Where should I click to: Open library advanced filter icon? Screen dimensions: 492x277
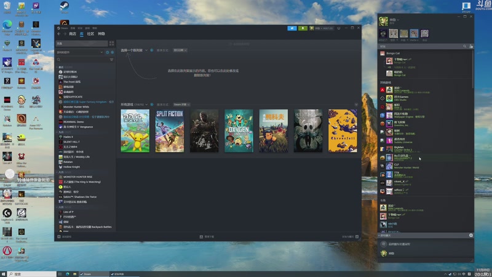coord(111,59)
